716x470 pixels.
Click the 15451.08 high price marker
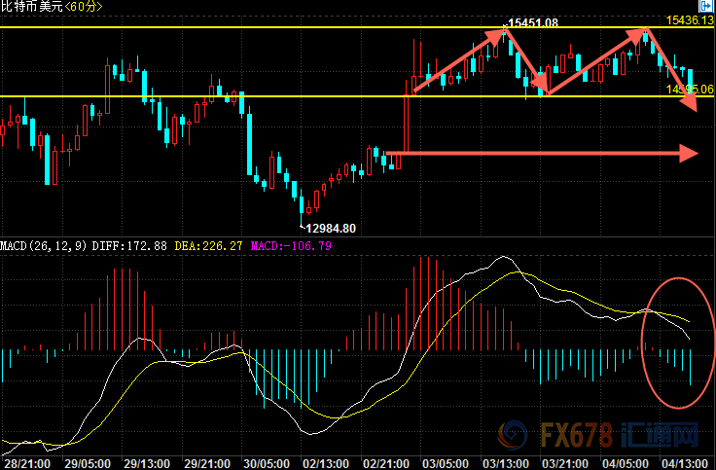pos(532,22)
